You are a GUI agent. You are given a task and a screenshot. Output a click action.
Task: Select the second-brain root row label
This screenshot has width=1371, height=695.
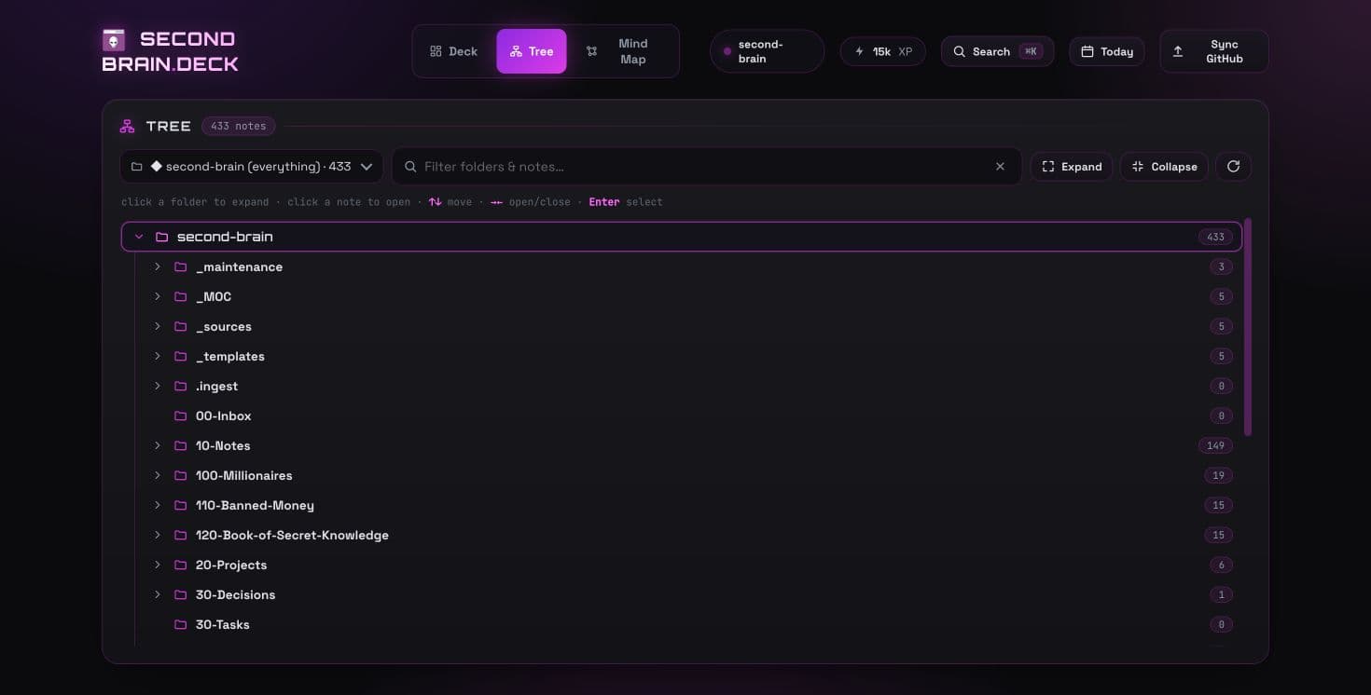click(225, 237)
